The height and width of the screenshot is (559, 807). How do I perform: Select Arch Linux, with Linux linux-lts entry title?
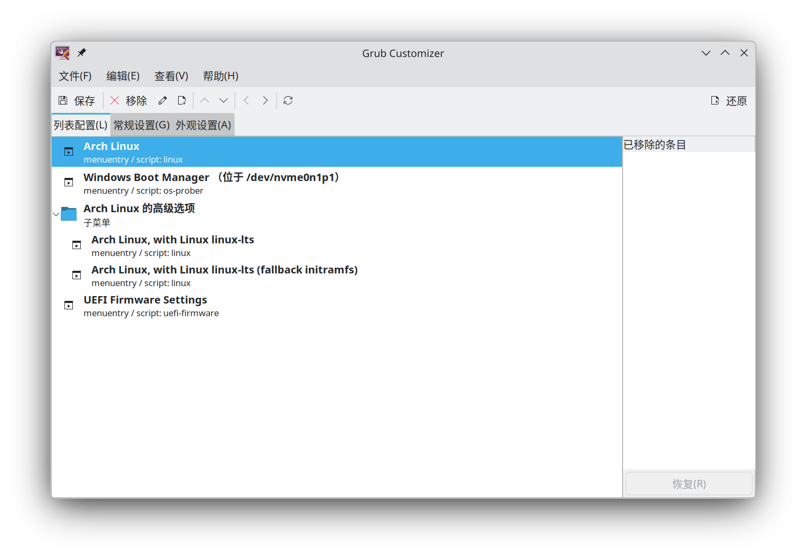pos(173,240)
